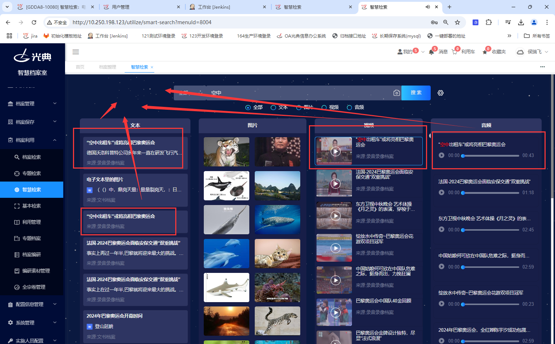Open the jira bookmark
The image size is (555, 344).
click(30, 36)
